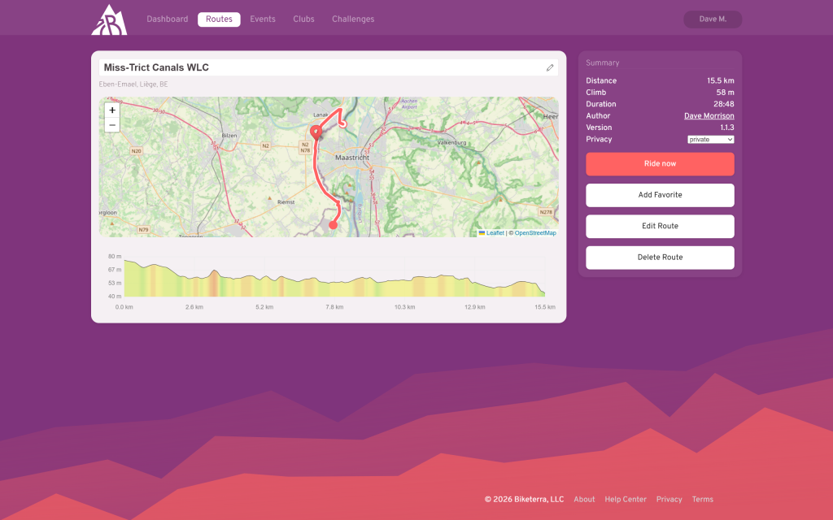This screenshot has width=833, height=520.
Task: Open the Challenges tab
Action: click(x=353, y=19)
